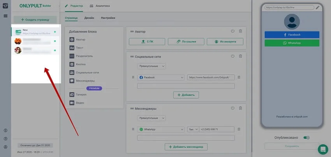Select the New page in pages list
The width and height of the screenshot is (331, 157).
(35, 31)
